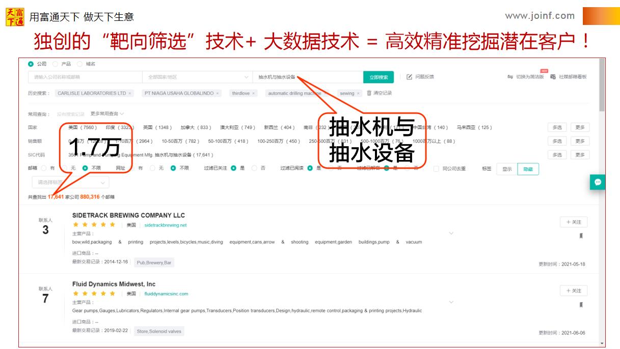Remove the thirdlove history tag
The width and height of the screenshot is (620, 349).
pyautogui.click(x=253, y=93)
